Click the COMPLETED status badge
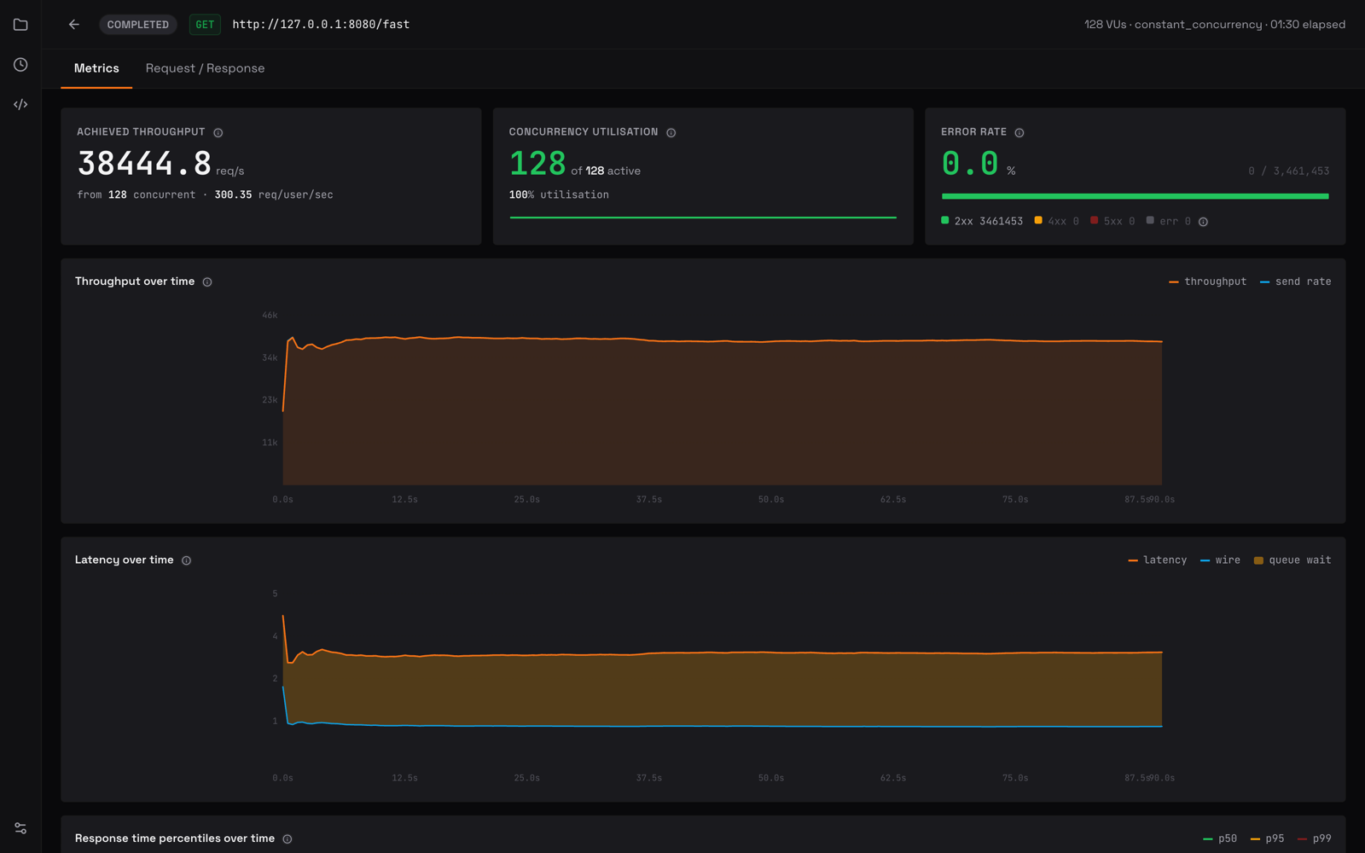The width and height of the screenshot is (1365, 853). (x=138, y=25)
